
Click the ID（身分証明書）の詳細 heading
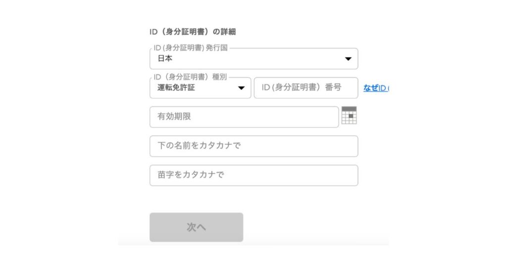tap(193, 32)
